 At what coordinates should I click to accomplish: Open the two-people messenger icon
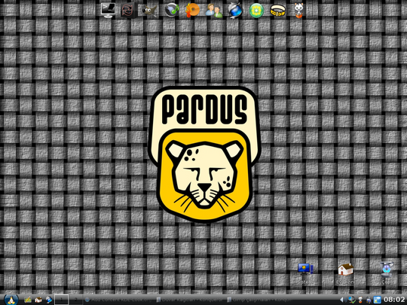pos(214,11)
